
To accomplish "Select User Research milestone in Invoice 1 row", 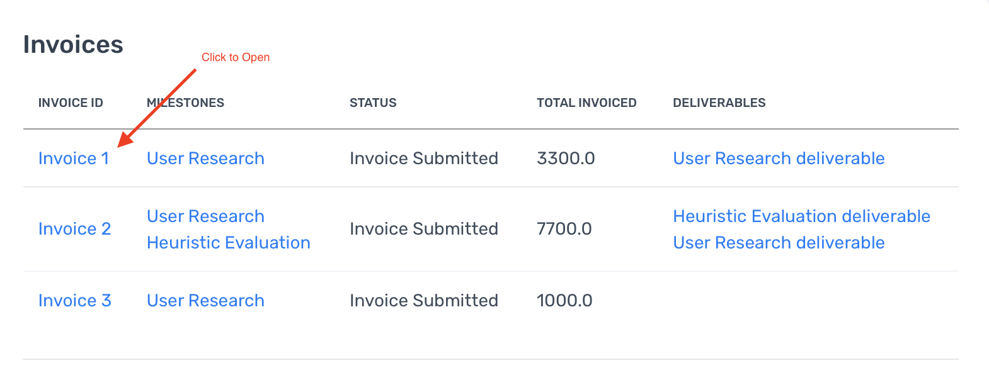I will click(205, 159).
